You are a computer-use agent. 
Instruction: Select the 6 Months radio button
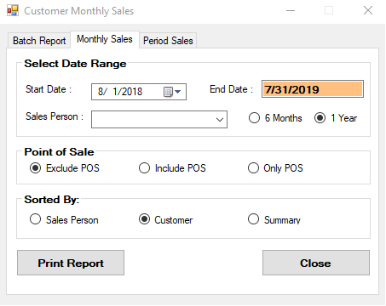click(275, 118)
